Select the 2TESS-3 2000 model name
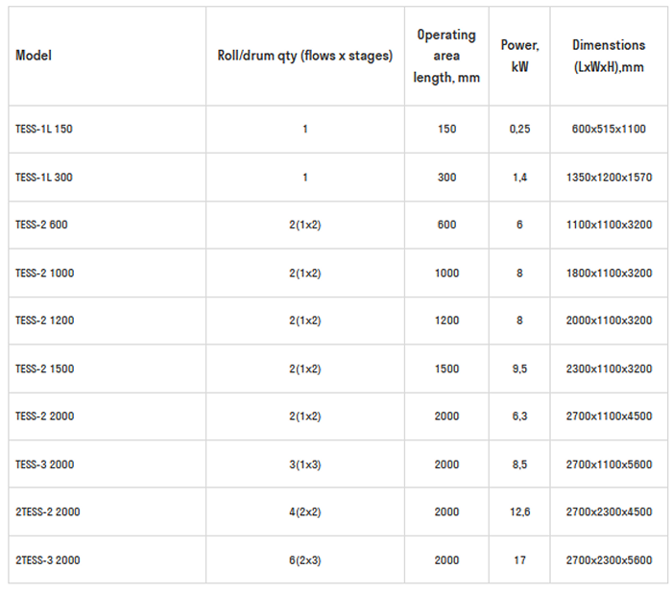 [48, 560]
